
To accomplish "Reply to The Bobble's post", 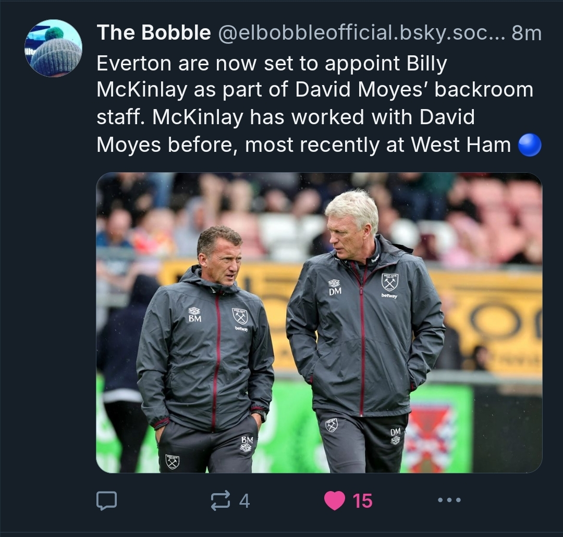I will pyautogui.click(x=106, y=501).
